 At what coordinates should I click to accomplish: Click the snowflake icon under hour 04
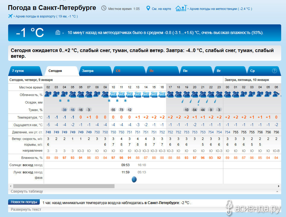(60, 101)
